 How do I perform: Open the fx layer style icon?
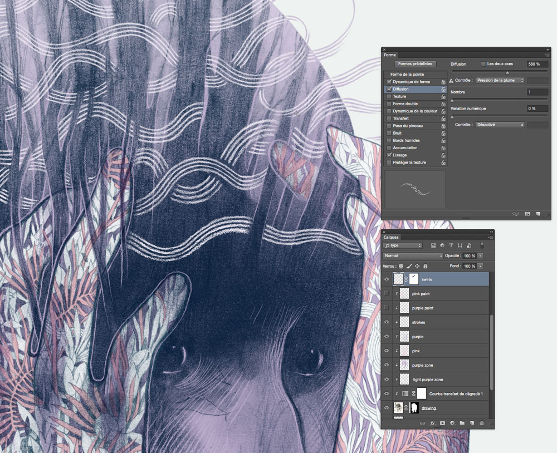pos(433,423)
